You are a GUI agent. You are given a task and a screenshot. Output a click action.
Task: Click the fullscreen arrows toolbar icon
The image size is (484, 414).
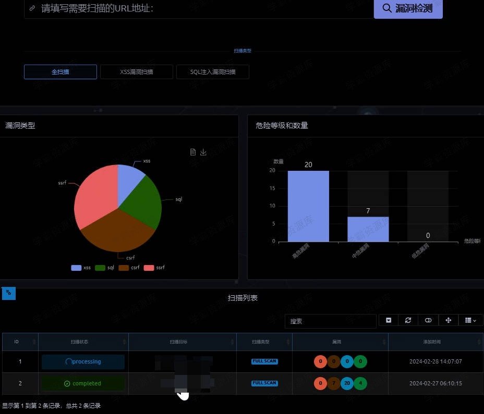[x=449, y=321]
